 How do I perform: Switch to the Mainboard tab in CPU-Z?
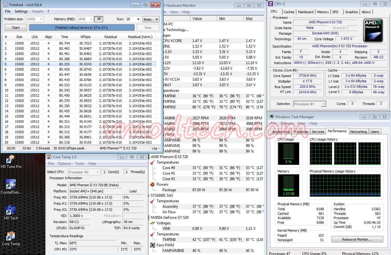coord(306,12)
